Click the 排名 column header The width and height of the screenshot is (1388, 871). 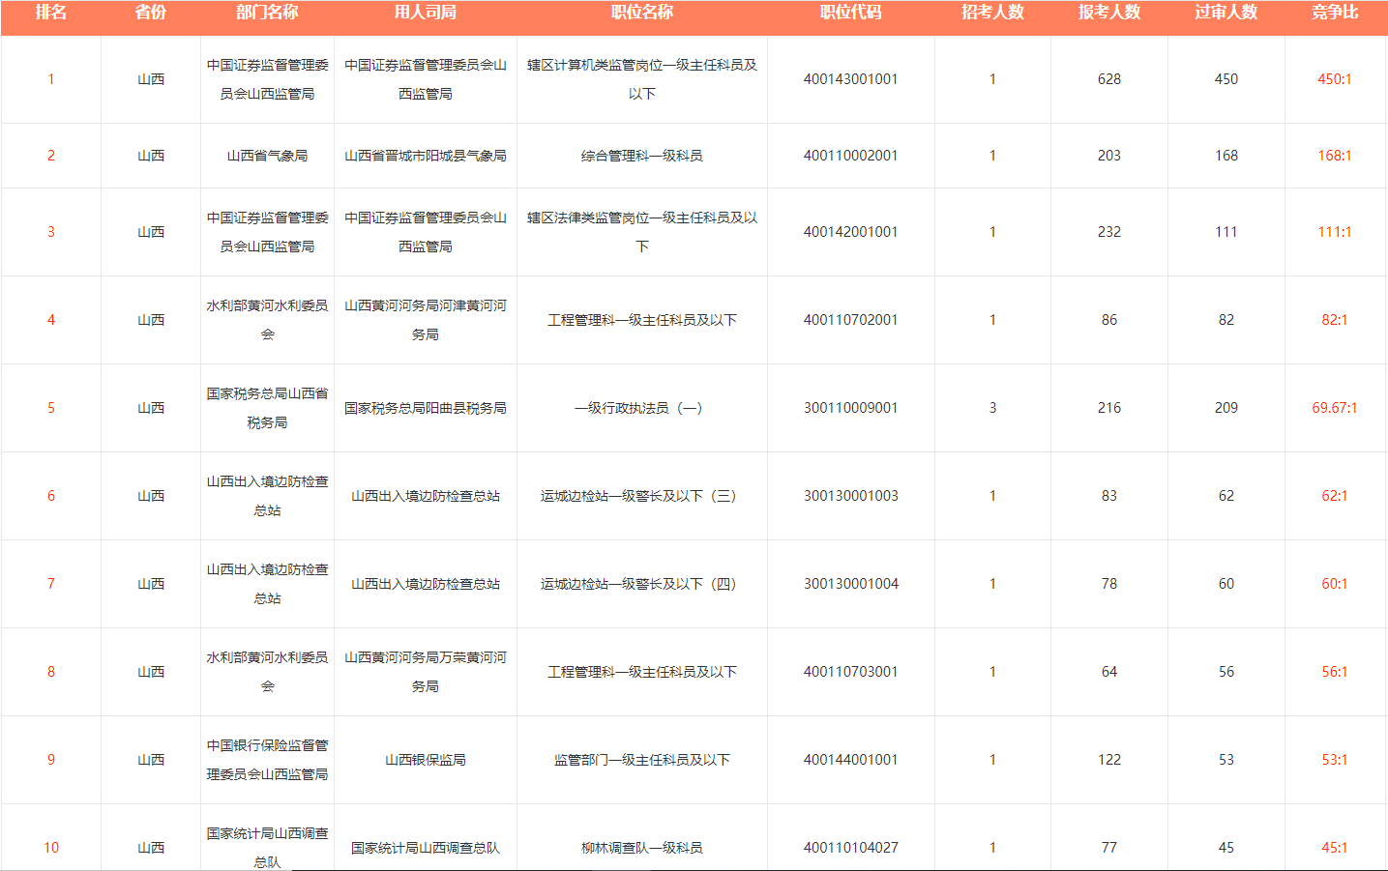click(x=50, y=13)
